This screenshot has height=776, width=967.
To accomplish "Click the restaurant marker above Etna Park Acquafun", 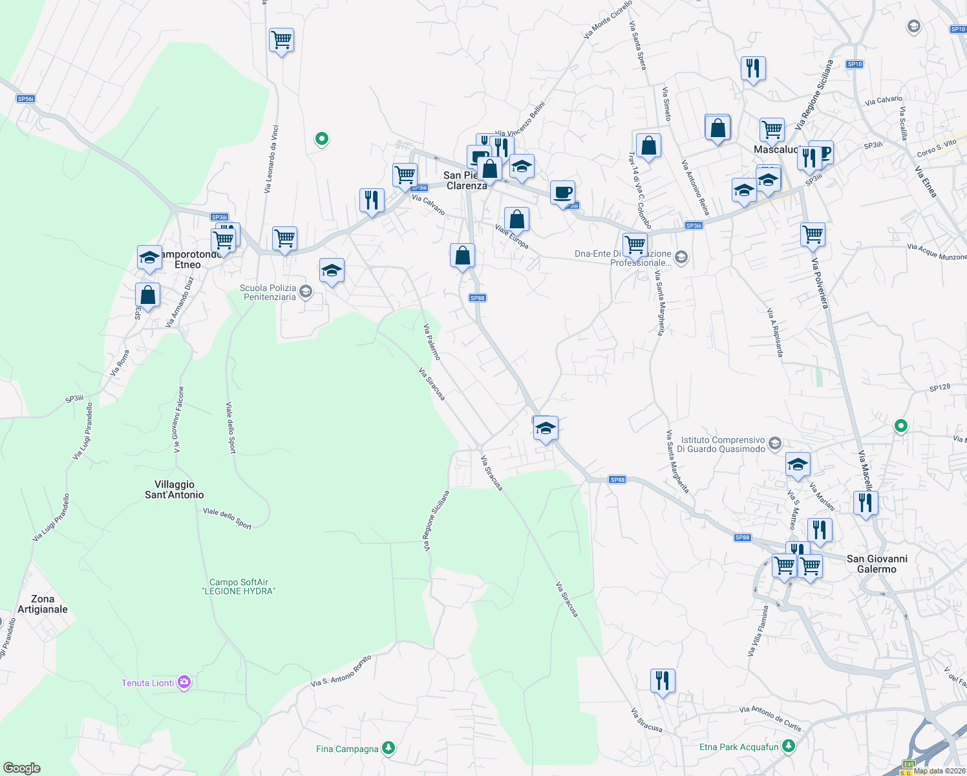I will (x=662, y=680).
